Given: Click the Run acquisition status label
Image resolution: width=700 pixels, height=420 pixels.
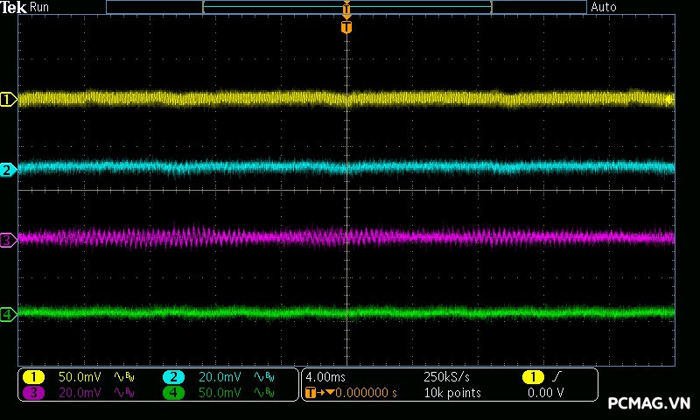Looking at the screenshot, I should pos(40,7).
